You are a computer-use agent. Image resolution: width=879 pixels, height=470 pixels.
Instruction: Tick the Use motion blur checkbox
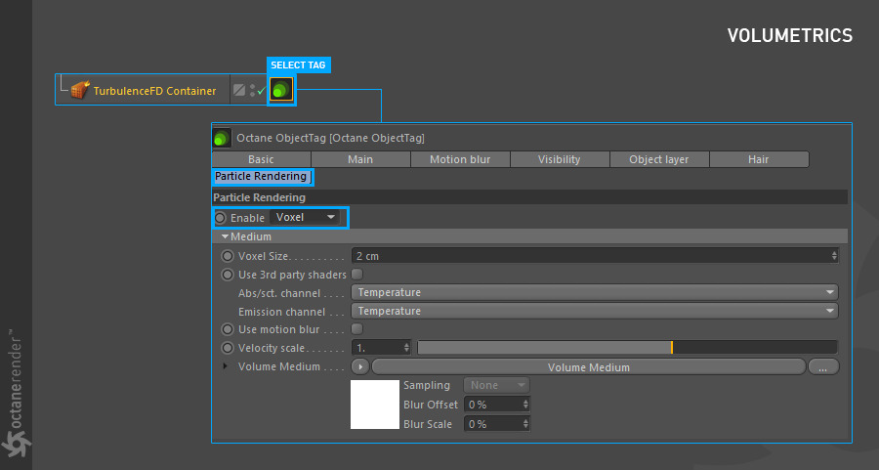tap(356, 329)
